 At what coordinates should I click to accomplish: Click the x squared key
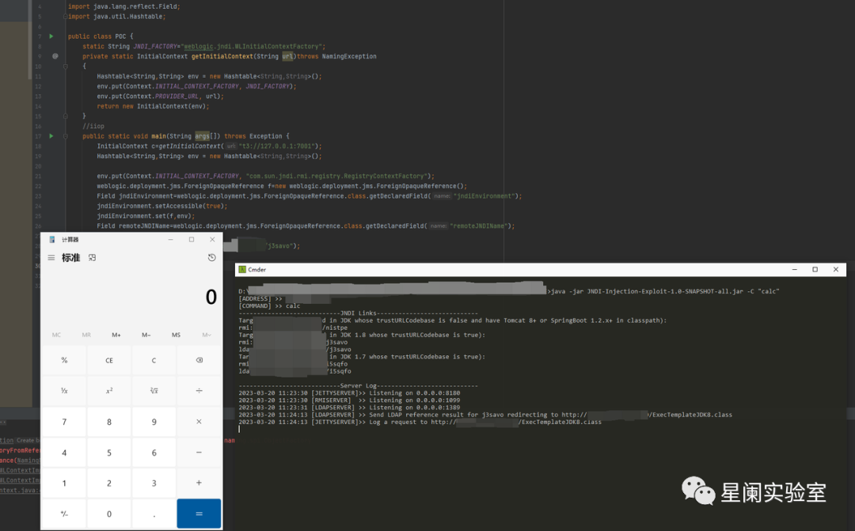[x=109, y=391]
